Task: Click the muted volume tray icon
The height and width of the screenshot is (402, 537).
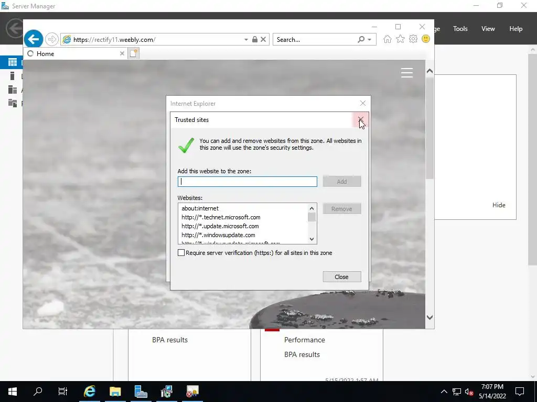Action: 469,392
